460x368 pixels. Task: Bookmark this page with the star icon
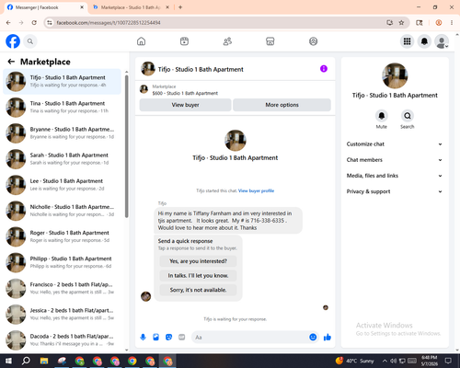pos(401,23)
